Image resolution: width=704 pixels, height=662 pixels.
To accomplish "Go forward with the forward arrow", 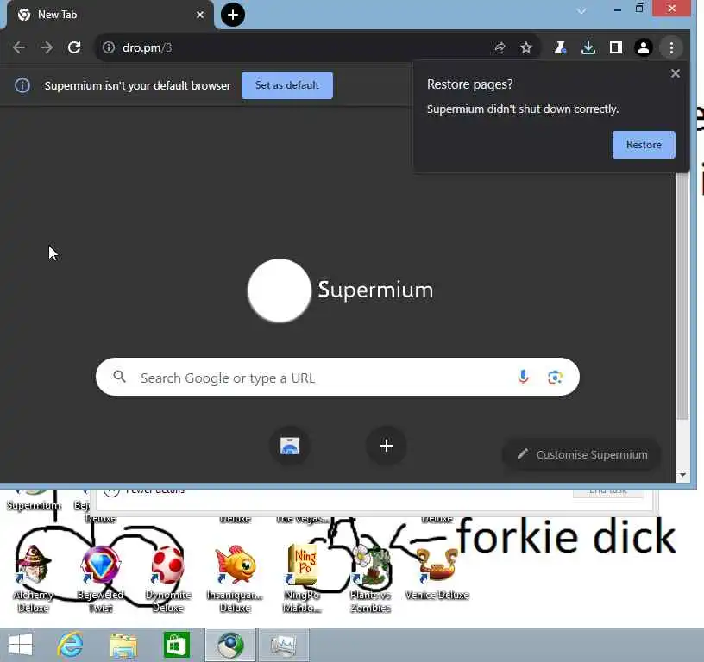I will 47,47.
